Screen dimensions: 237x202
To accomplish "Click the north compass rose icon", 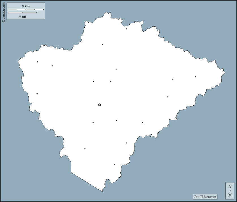I will click(x=230, y=190).
